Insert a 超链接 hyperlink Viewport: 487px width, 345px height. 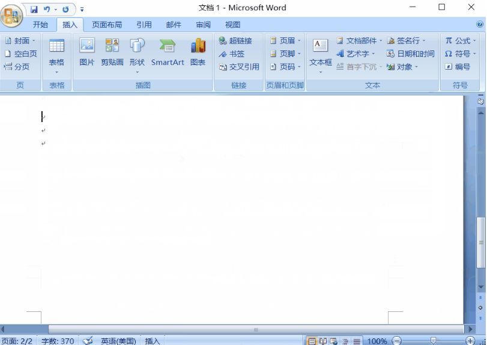[x=235, y=41]
